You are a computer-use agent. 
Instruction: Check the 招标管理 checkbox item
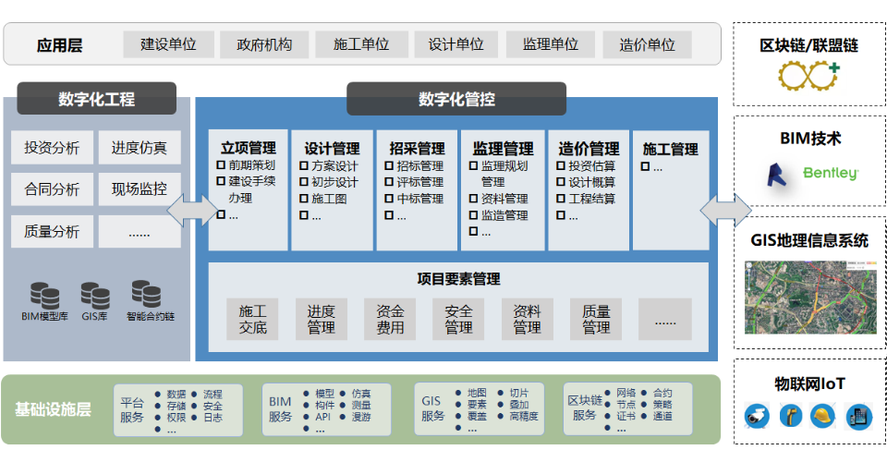tap(390, 166)
